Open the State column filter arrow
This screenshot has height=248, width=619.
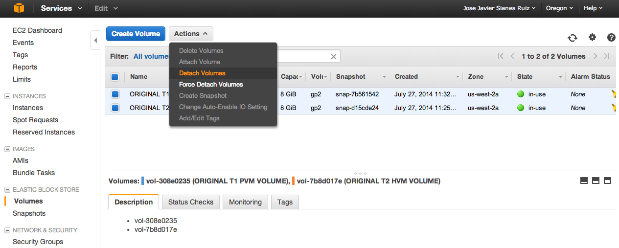(x=561, y=77)
